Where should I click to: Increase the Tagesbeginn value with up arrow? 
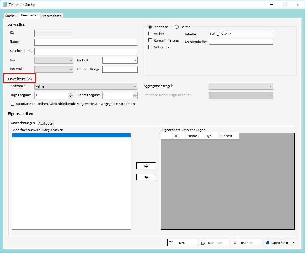(x=70, y=94)
